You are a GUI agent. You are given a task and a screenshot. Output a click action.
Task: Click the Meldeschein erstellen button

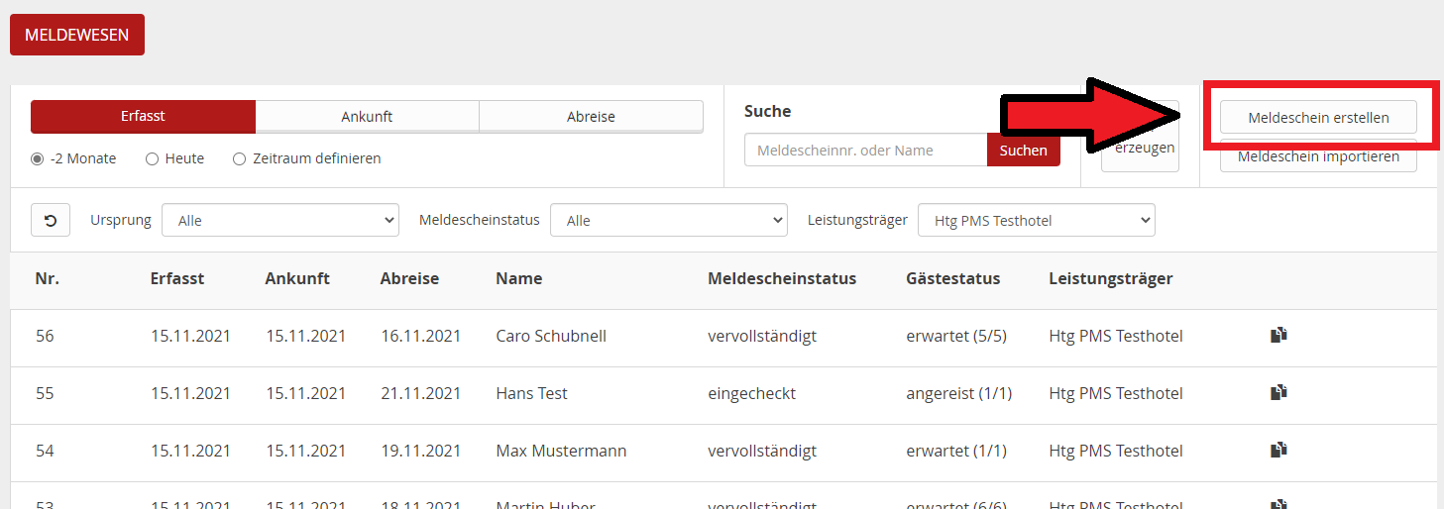(x=1318, y=117)
